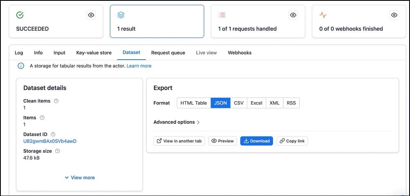Click the green SUCCEEDED checkmark icon

[x=20, y=15]
